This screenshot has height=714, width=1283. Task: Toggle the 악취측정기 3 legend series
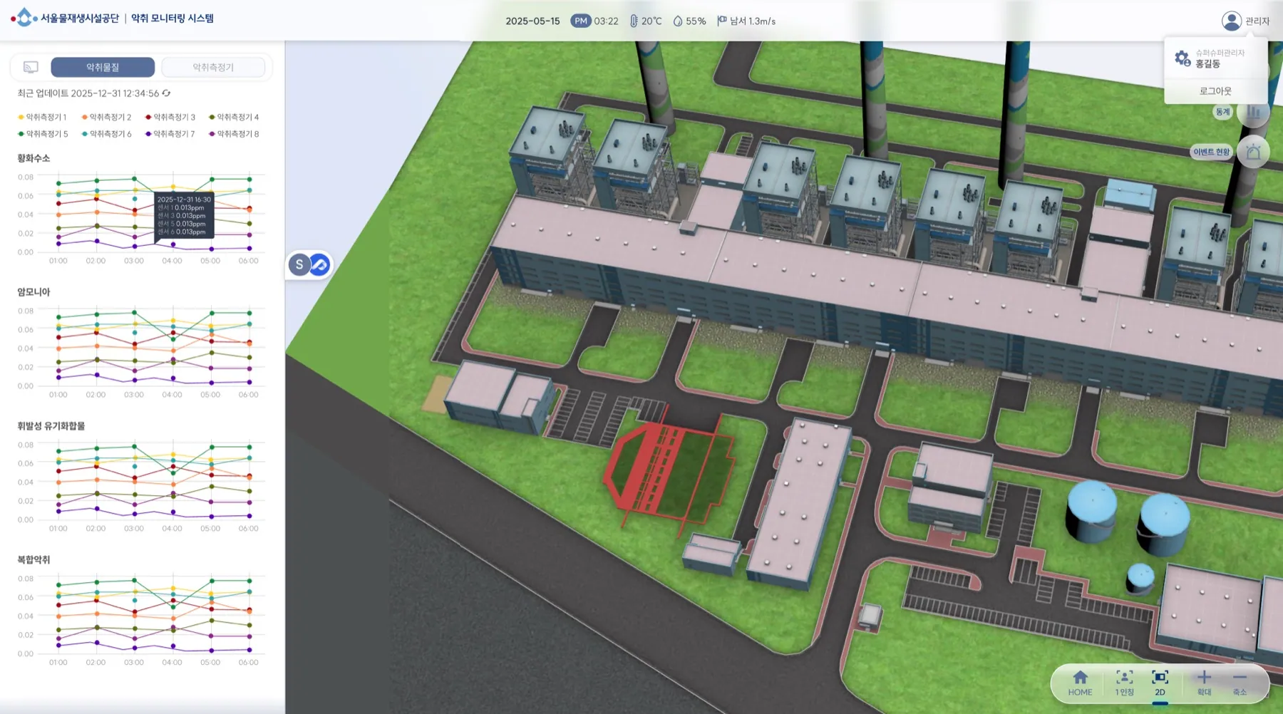coord(170,117)
